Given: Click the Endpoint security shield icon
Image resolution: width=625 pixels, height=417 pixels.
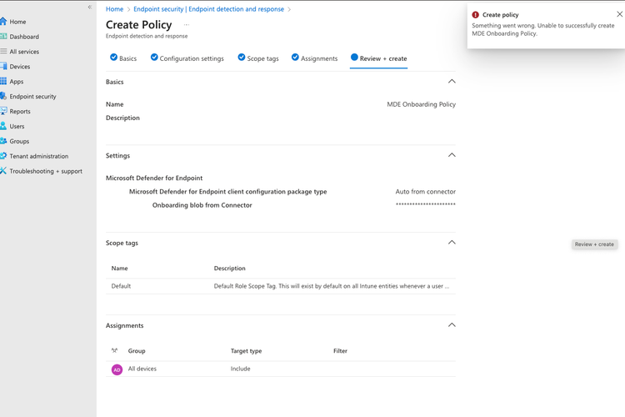Looking at the screenshot, I should click(x=3, y=96).
